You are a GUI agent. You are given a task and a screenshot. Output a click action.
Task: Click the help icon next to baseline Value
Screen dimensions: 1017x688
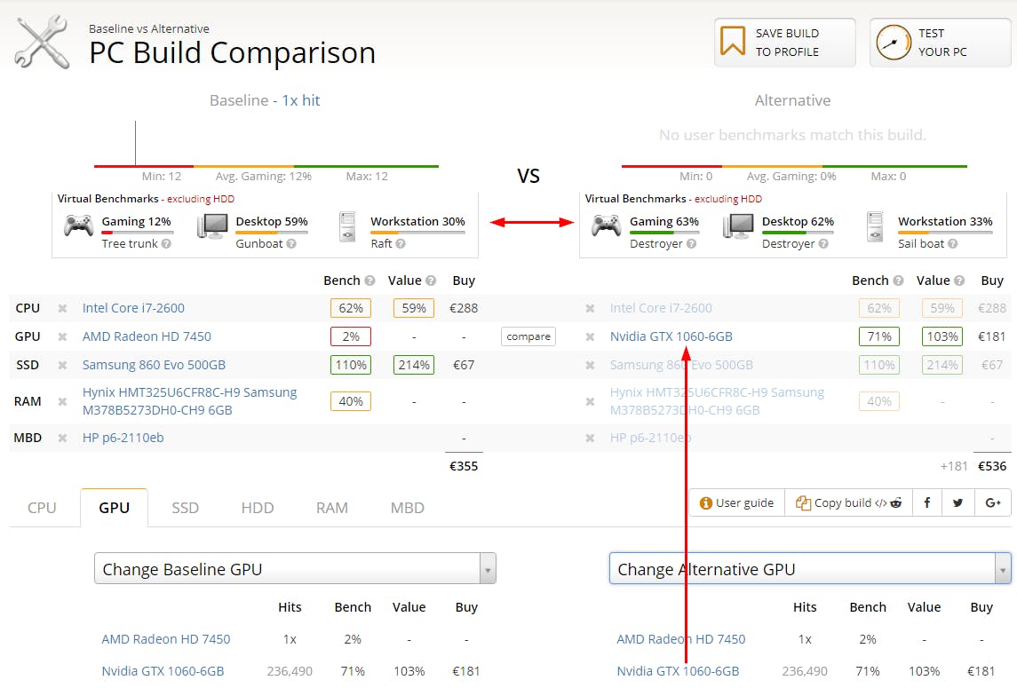point(431,281)
